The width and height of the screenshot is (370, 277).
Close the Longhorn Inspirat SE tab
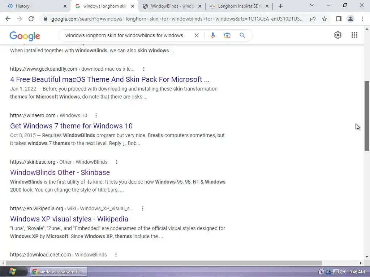point(267,6)
